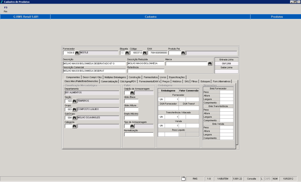Open Etiqueta lookup binoculars icon
Screen dimensions: 301x182
point(127,53)
